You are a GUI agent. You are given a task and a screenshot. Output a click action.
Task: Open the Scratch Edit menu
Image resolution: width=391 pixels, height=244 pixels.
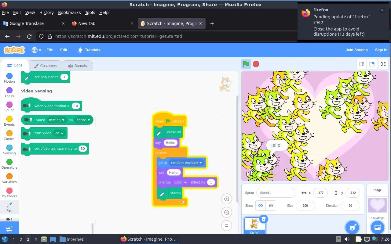pos(64,50)
